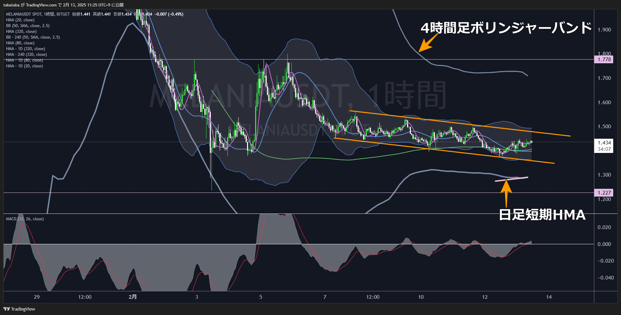Click the 2月 label on time axis

133,297
